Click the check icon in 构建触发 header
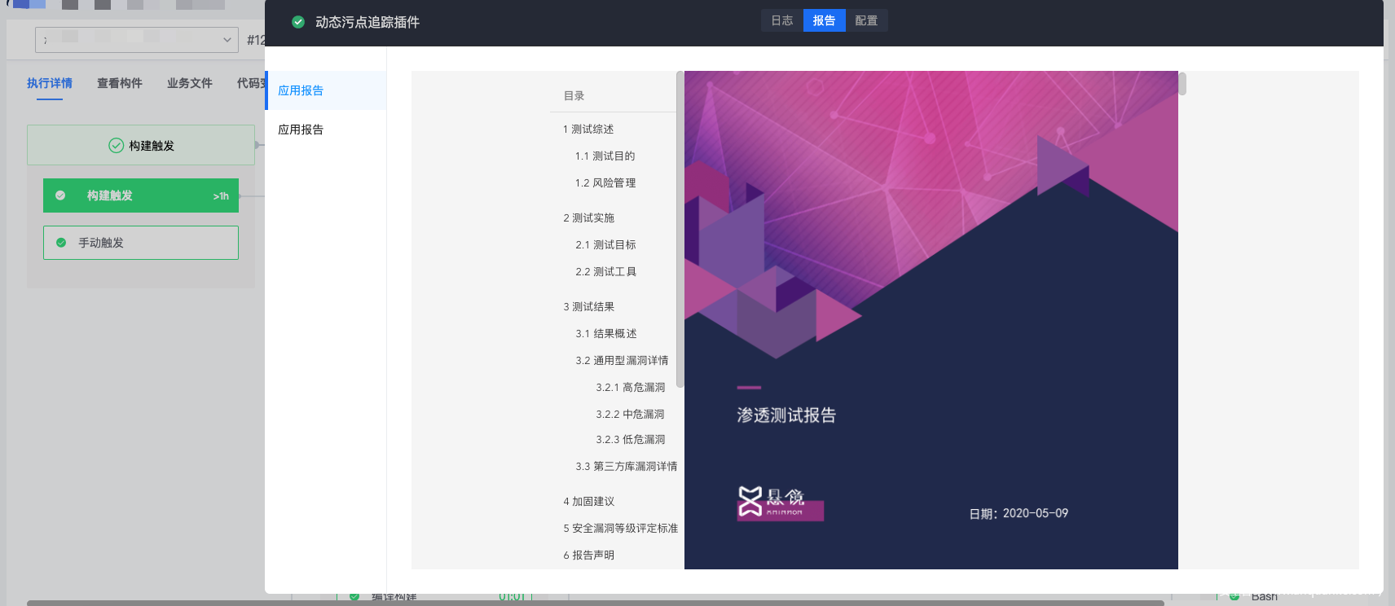The height and width of the screenshot is (606, 1395). [x=116, y=146]
